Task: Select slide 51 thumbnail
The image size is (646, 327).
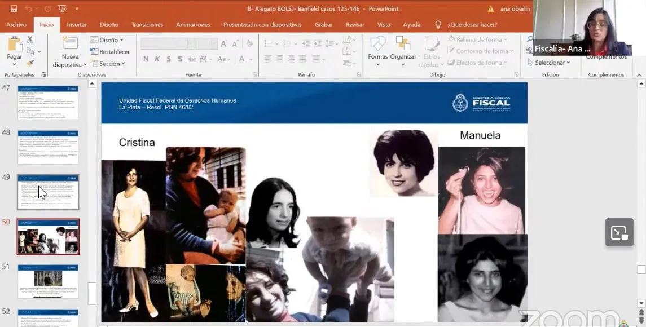Action: point(48,281)
